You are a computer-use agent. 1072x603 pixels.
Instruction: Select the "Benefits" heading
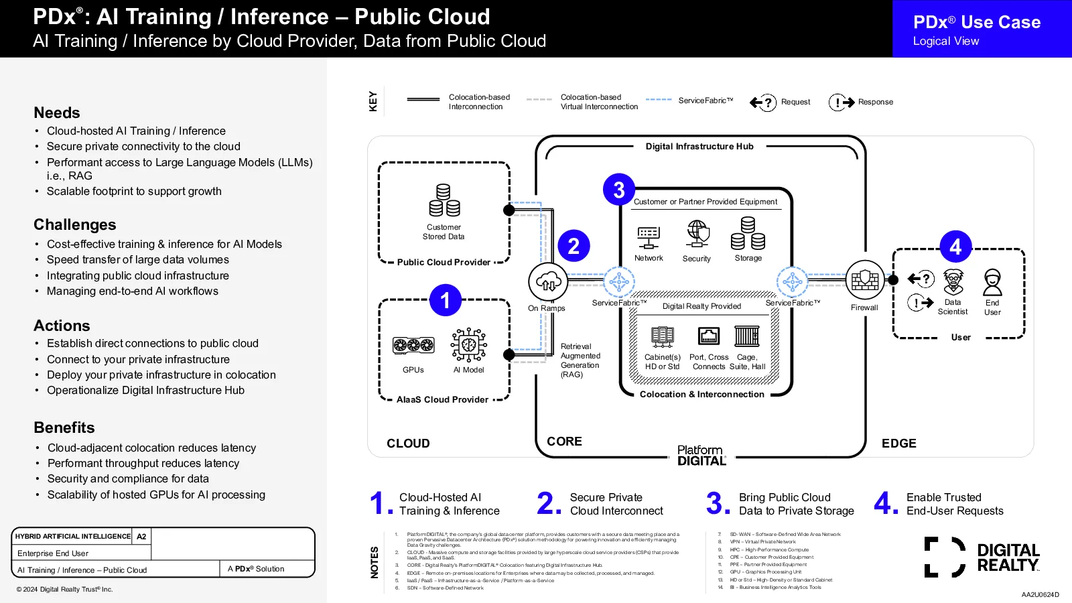point(64,427)
